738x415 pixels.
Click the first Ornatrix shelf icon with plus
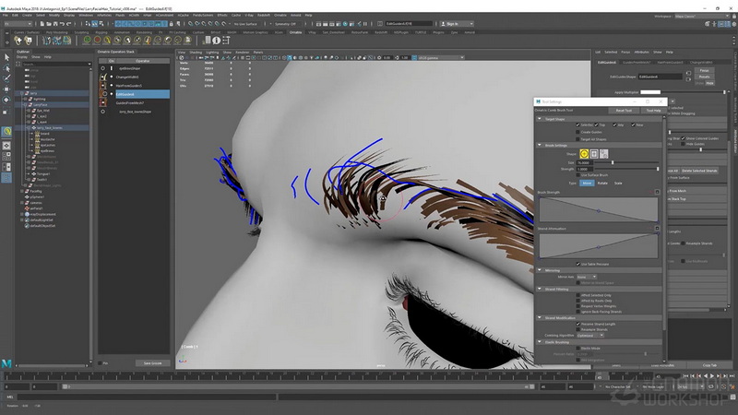[x=18, y=41]
